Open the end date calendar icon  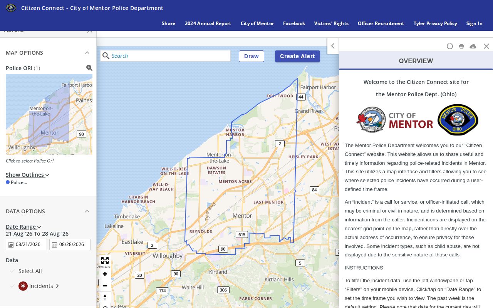(55, 244)
